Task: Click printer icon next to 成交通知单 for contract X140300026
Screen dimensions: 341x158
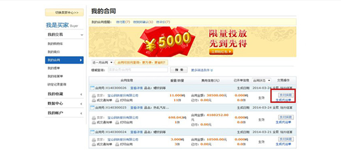Action: coord(94,100)
